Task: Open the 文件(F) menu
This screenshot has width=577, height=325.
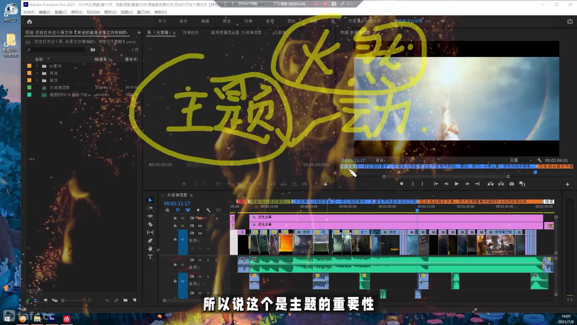Action: (29, 12)
